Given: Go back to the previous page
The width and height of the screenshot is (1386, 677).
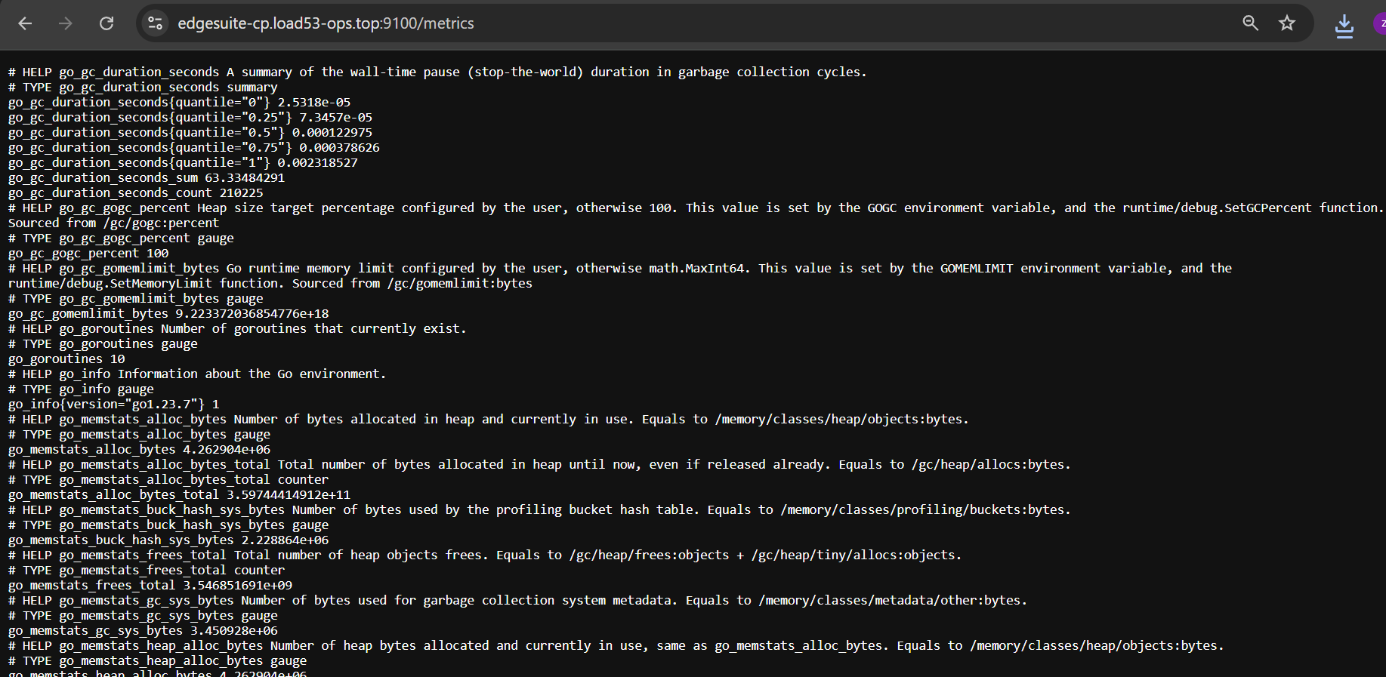Looking at the screenshot, I should (25, 23).
